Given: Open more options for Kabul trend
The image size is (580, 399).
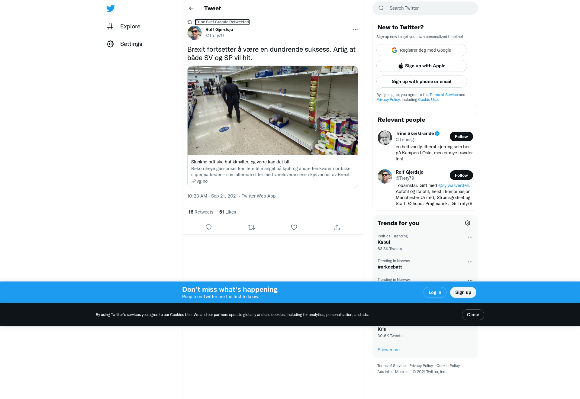Looking at the screenshot, I should [470, 237].
